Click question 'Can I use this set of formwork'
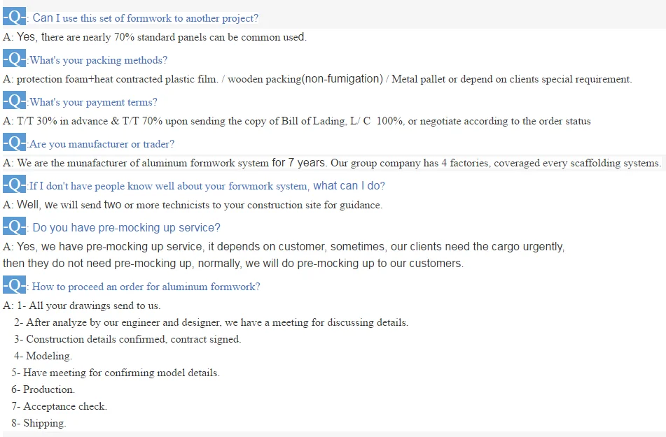The height and width of the screenshot is (437, 666). (145, 18)
